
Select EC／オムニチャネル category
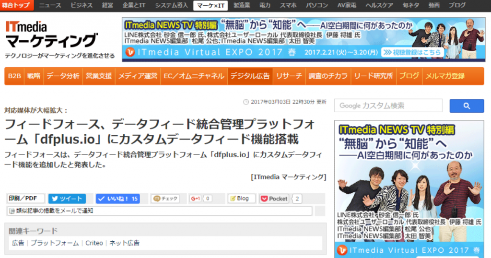pos(194,76)
